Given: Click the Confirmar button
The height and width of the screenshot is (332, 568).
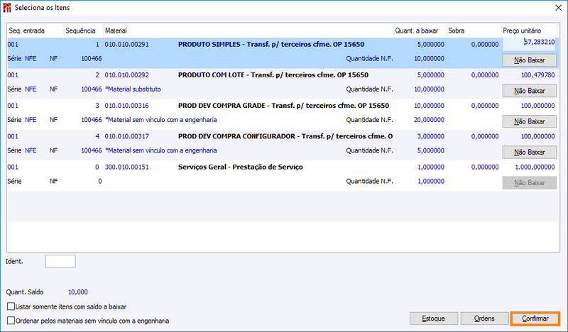Looking at the screenshot, I should (535, 319).
